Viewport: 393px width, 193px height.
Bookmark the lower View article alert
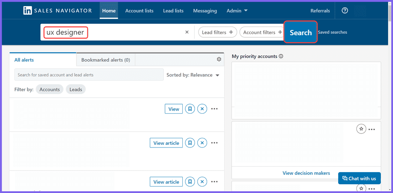(190, 182)
